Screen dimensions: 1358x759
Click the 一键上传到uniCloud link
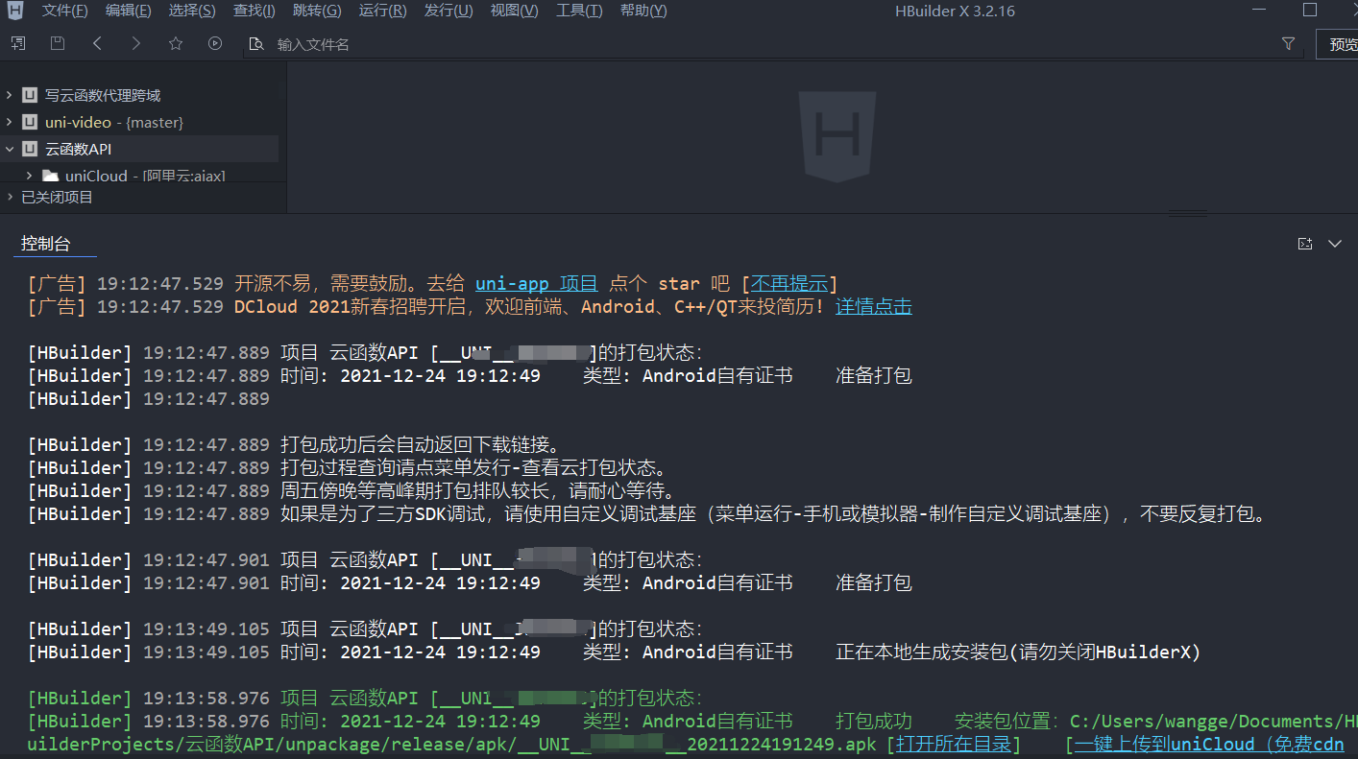tap(1209, 744)
